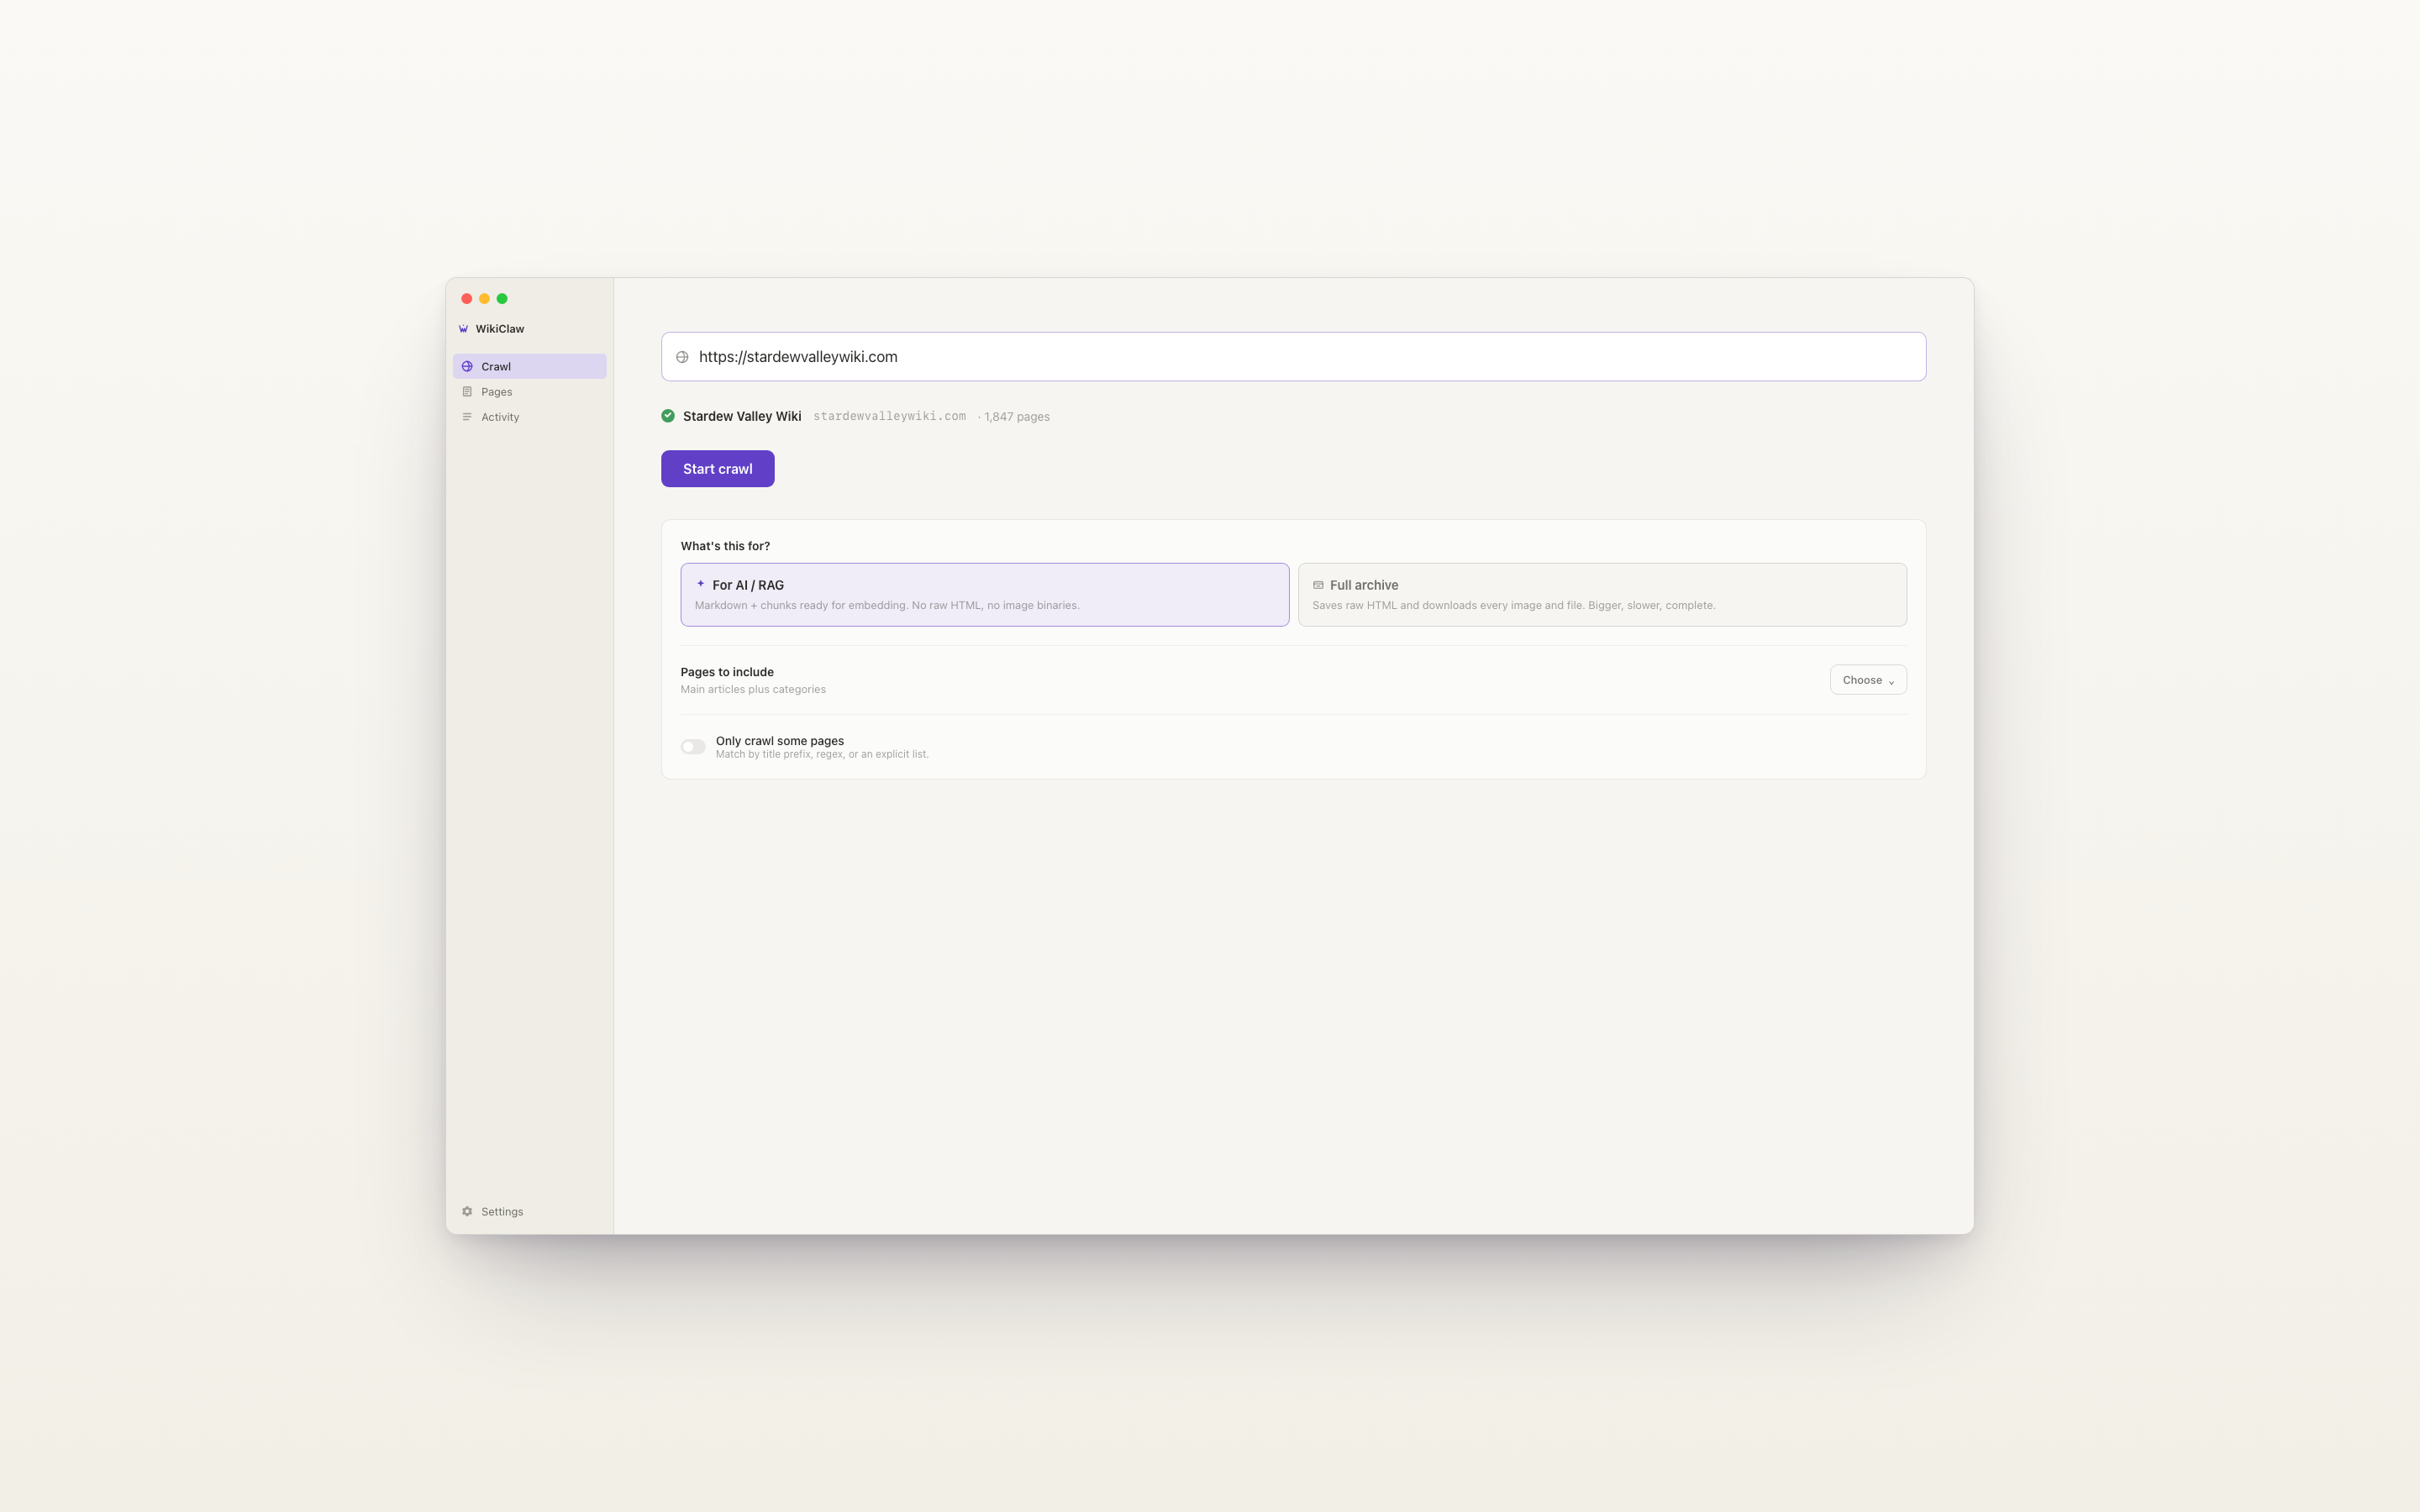Click the green verified checkmark icon
The height and width of the screenshot is (1512, 2420).
[668, 416]
